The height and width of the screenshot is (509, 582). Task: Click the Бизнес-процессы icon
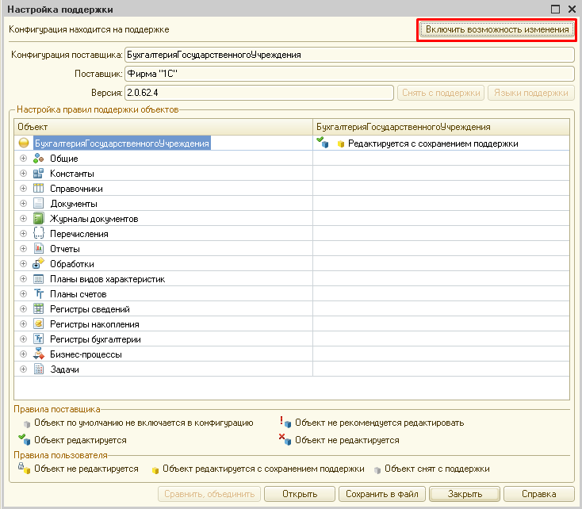coord(38,354)
